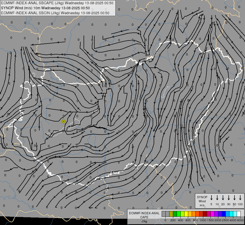
Task: Click the 2500 tick label on CAPE scale
Action: [x=225, y=220]
